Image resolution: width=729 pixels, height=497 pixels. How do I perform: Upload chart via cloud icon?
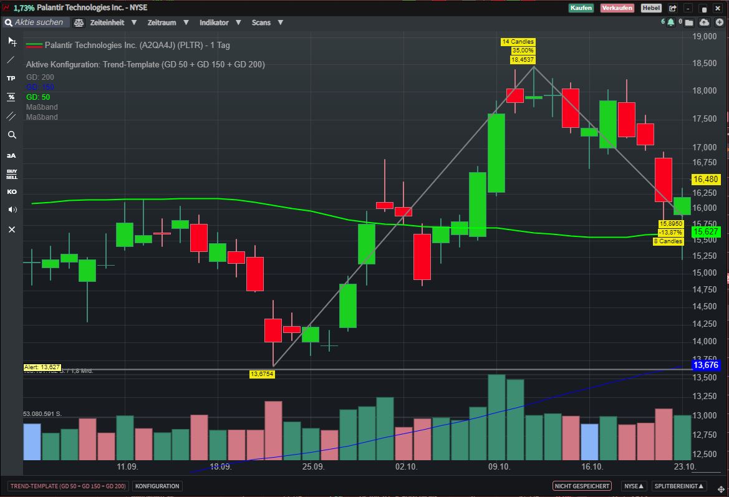click(x=704, y=22)
